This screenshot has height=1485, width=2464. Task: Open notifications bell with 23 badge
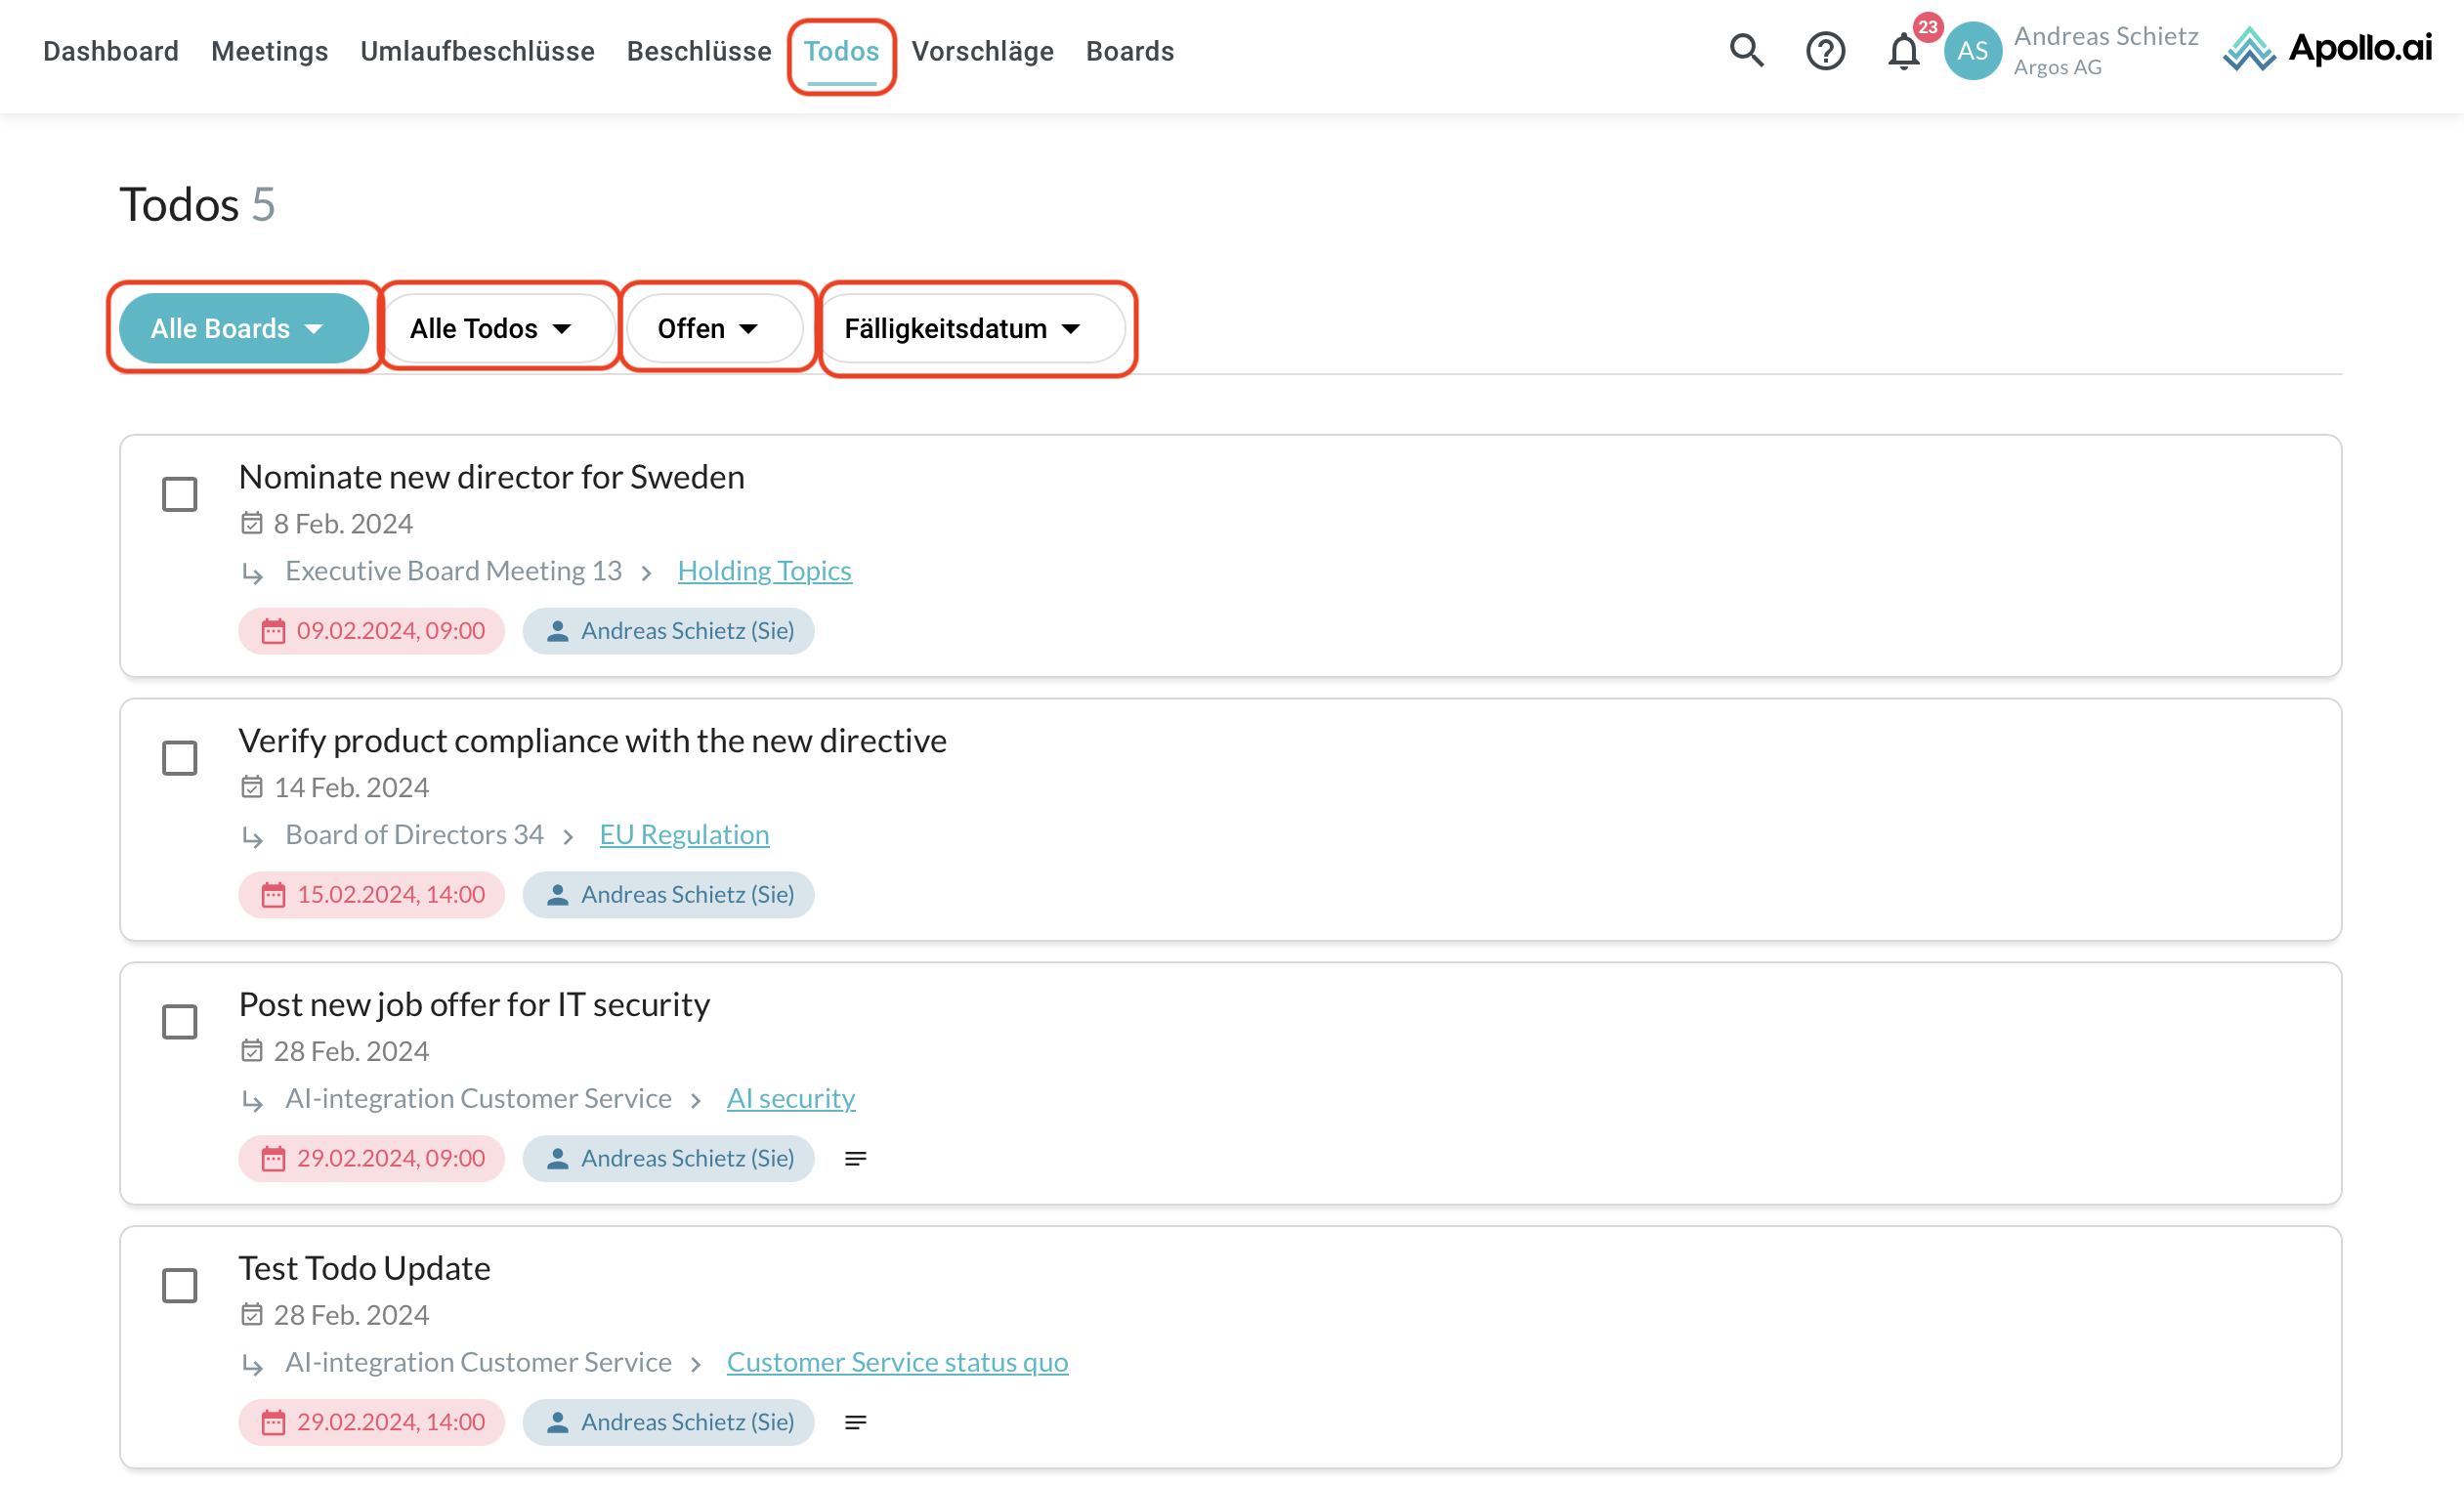[x=1904, y=51]
